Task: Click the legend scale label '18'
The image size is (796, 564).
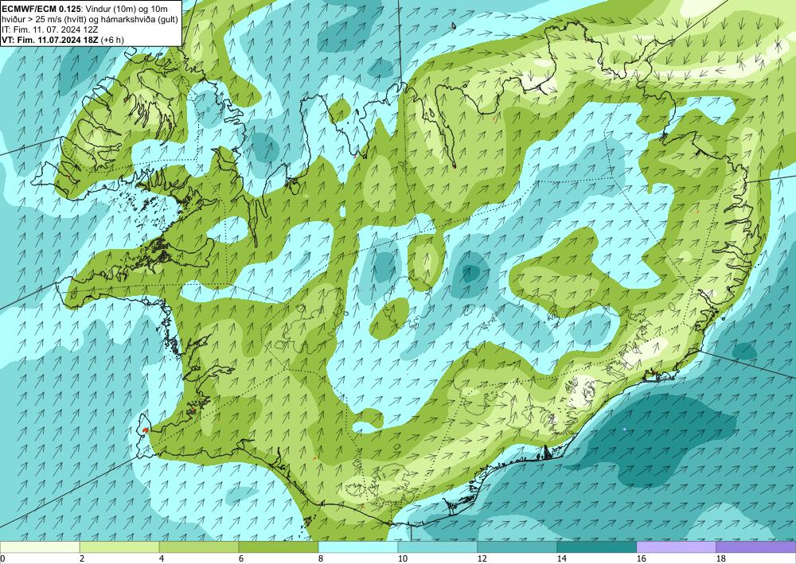Action: [720, 559]
